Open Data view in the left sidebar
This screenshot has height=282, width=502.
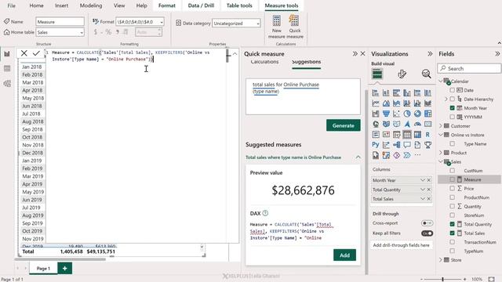point(7,68)
